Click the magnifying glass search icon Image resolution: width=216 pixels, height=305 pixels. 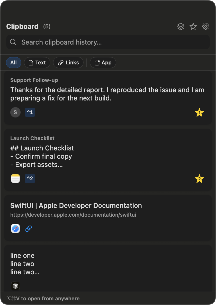click(13, 42)
